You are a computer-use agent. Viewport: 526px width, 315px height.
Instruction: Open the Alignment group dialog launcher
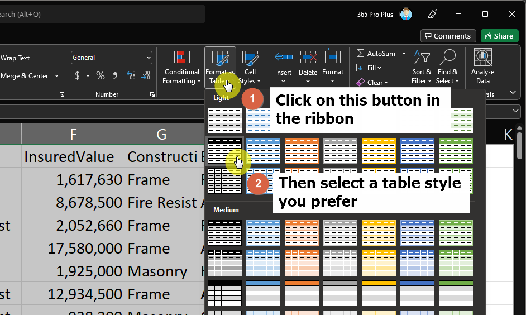(x=62, y=94)
